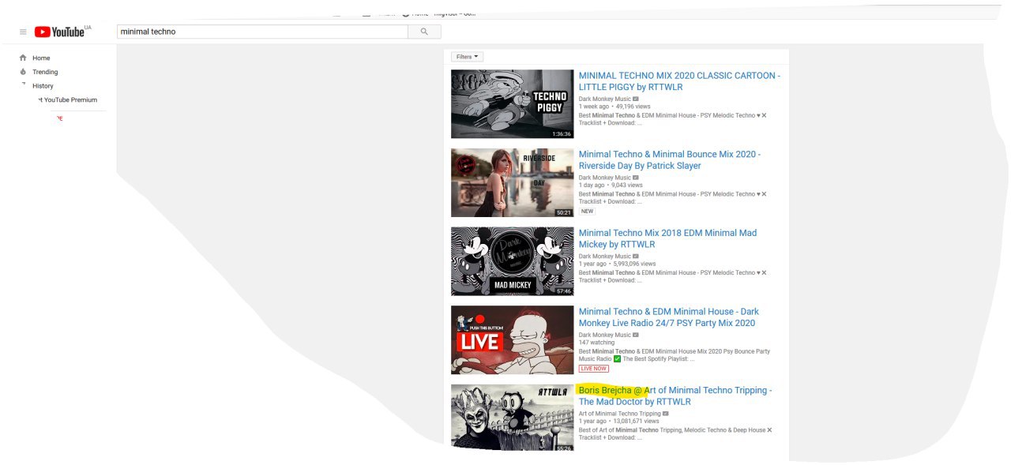Click the Home house icon in sidebar
1011x465 pixels.
(x=23, y=58)
